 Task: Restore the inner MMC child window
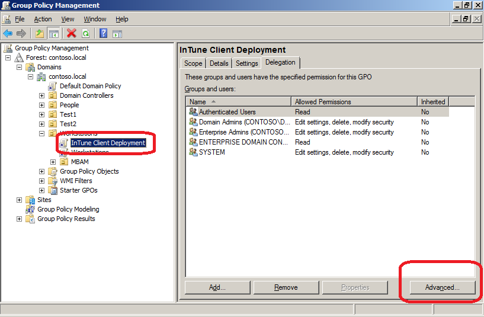466,19
